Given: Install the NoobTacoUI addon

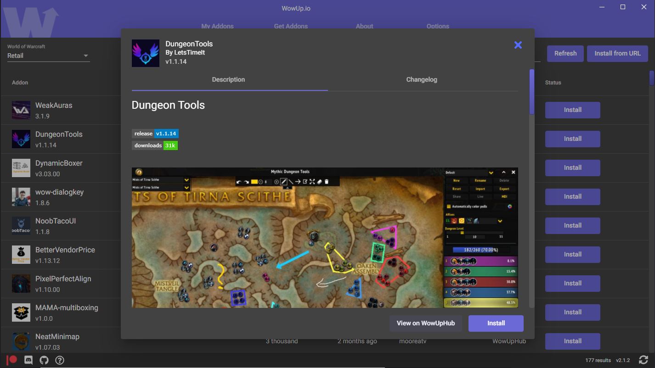Looking at the screenshot, I should click(x=573, y=225).
